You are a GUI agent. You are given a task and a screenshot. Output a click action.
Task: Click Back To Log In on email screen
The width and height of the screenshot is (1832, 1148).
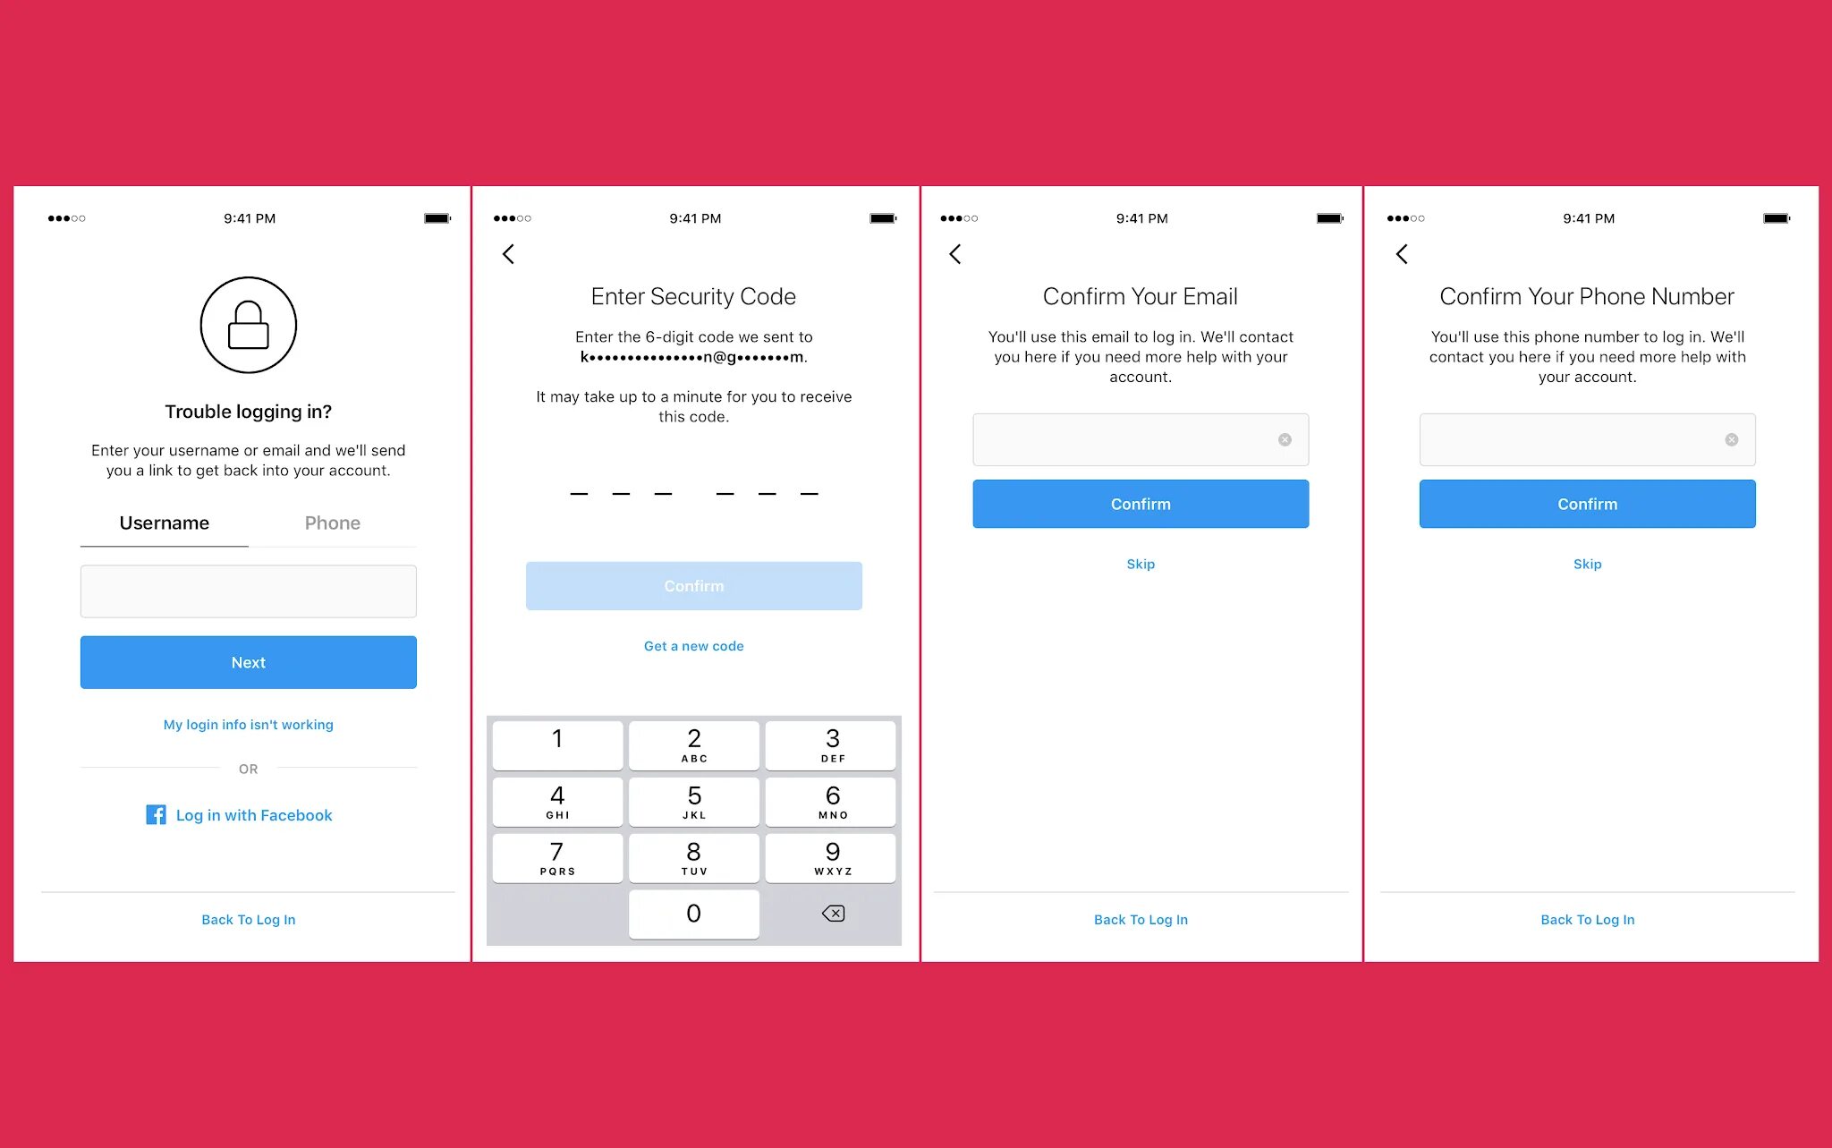(1138, 918)
